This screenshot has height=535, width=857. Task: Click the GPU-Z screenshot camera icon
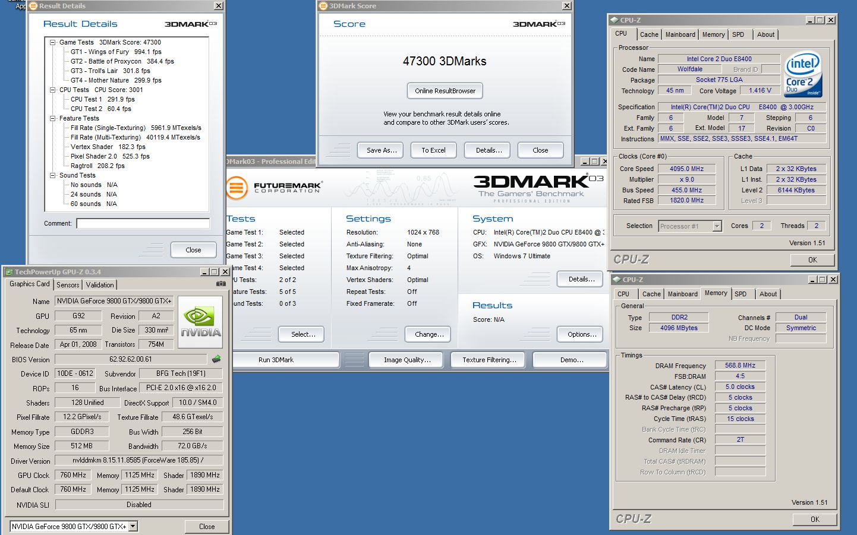point(220,284)
